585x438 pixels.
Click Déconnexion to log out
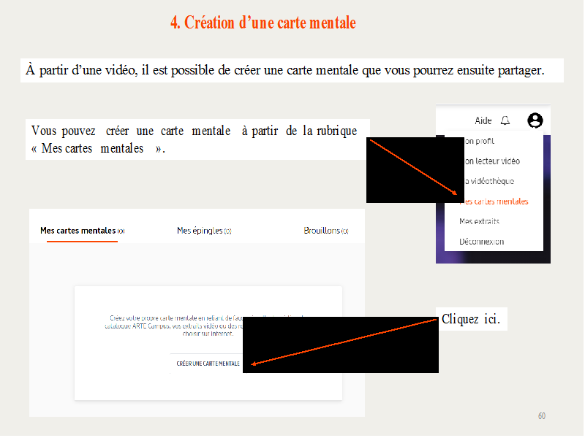pyautogui.click(x=482, y=242)
